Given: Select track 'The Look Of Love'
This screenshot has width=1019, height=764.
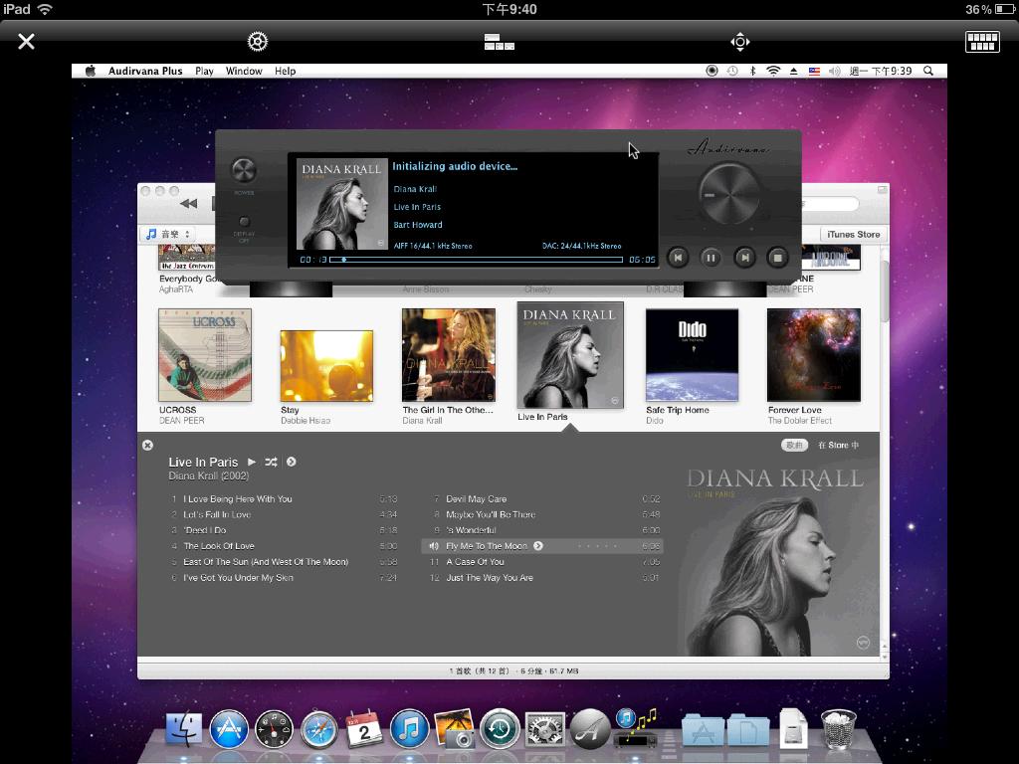Looking at the screenshot, I should 284,546.
